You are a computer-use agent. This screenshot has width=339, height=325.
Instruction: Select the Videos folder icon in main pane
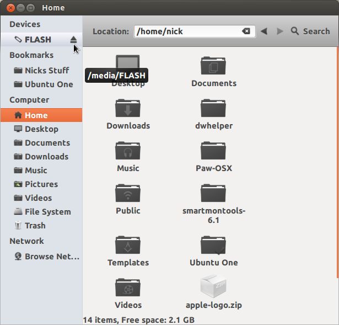click(x=128, y=287)
